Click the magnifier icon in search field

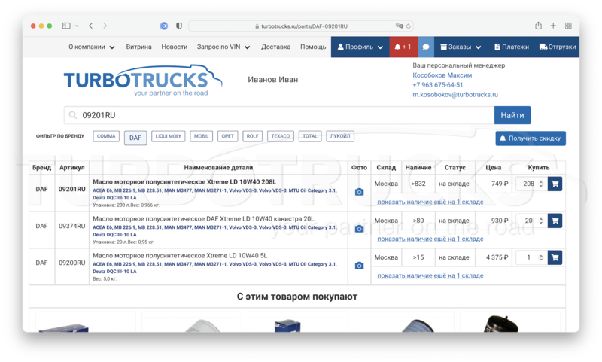click(x=72, y=115)
